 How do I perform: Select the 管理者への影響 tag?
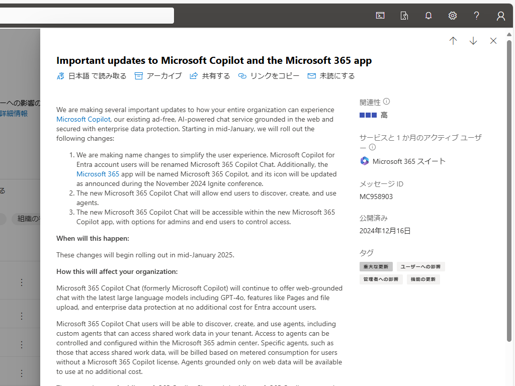pos(381,279)
